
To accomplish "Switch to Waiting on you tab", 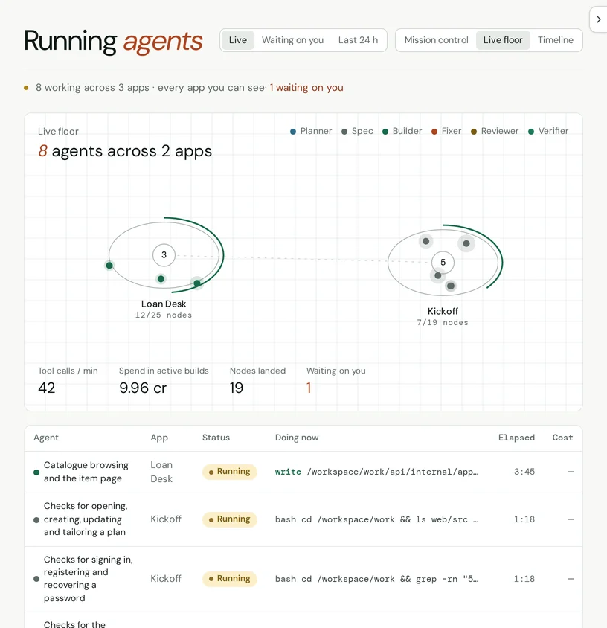I will 292,40.
